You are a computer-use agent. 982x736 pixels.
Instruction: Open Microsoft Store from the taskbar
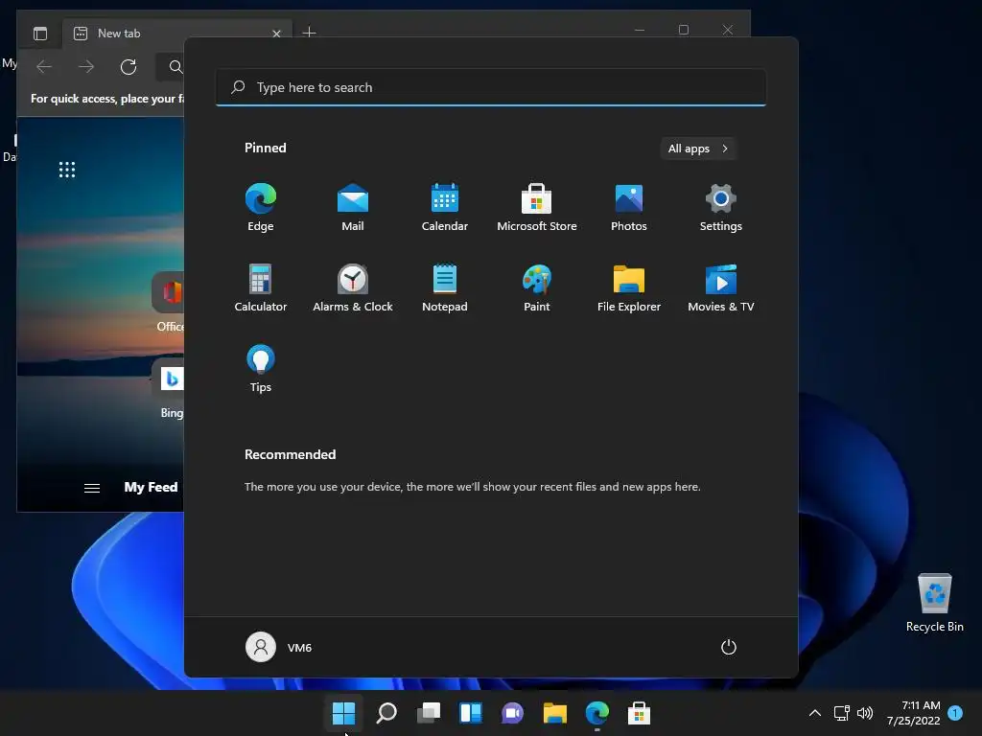[x=639, y=713]
